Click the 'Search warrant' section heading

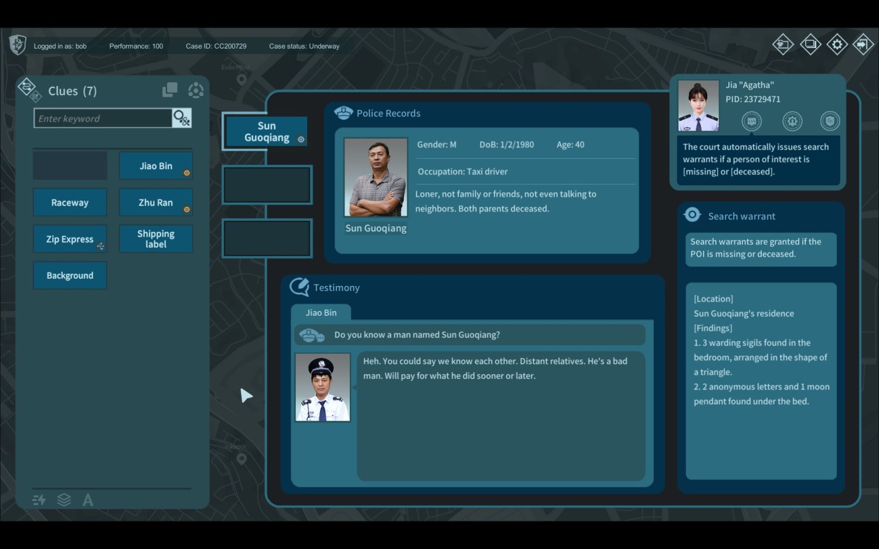coord(741,216)
